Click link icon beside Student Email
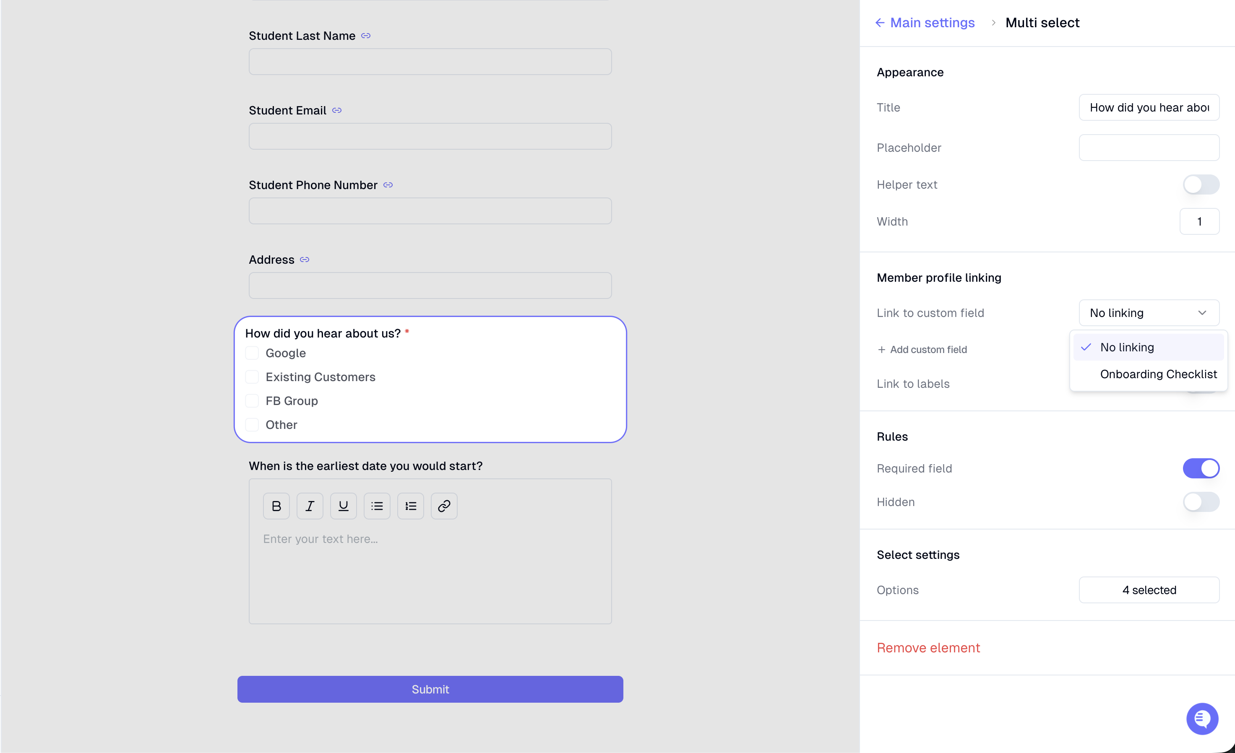 [337, 110]
